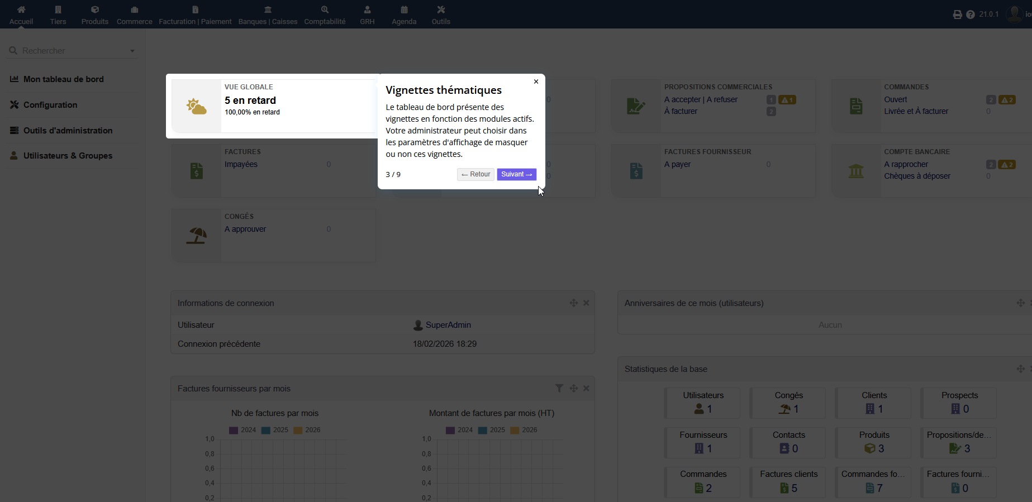Click Suivant to continue the tour

point(516,174)
